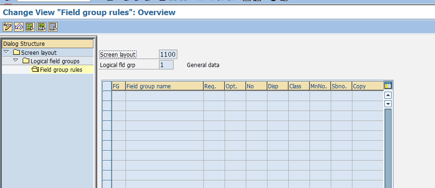Image resolution: width=435 pixels, height=188 pixels.
Task: Click the Change View Field group rules title
Action: [x=89, y=12]
